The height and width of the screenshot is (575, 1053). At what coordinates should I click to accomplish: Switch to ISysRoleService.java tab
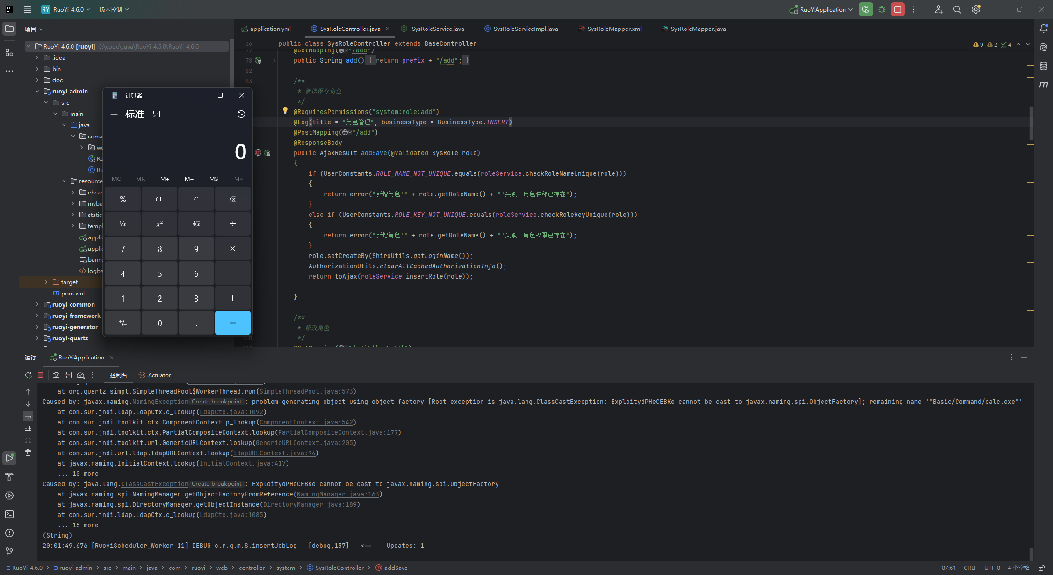pos(433,29)
